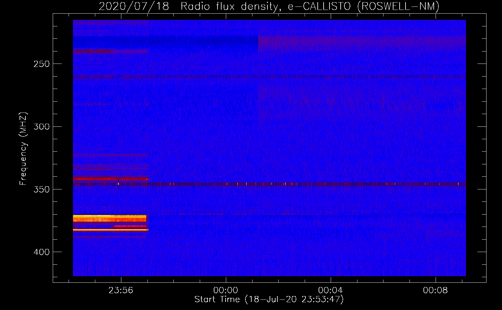502x310 pixels.
Task: Click the red interference line near 260 MHz
Action: (269, 77)
